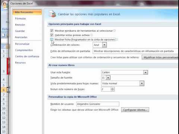Click info icon next to Mostrar ficha Programador
179x134 pixels.
point(117,39)
